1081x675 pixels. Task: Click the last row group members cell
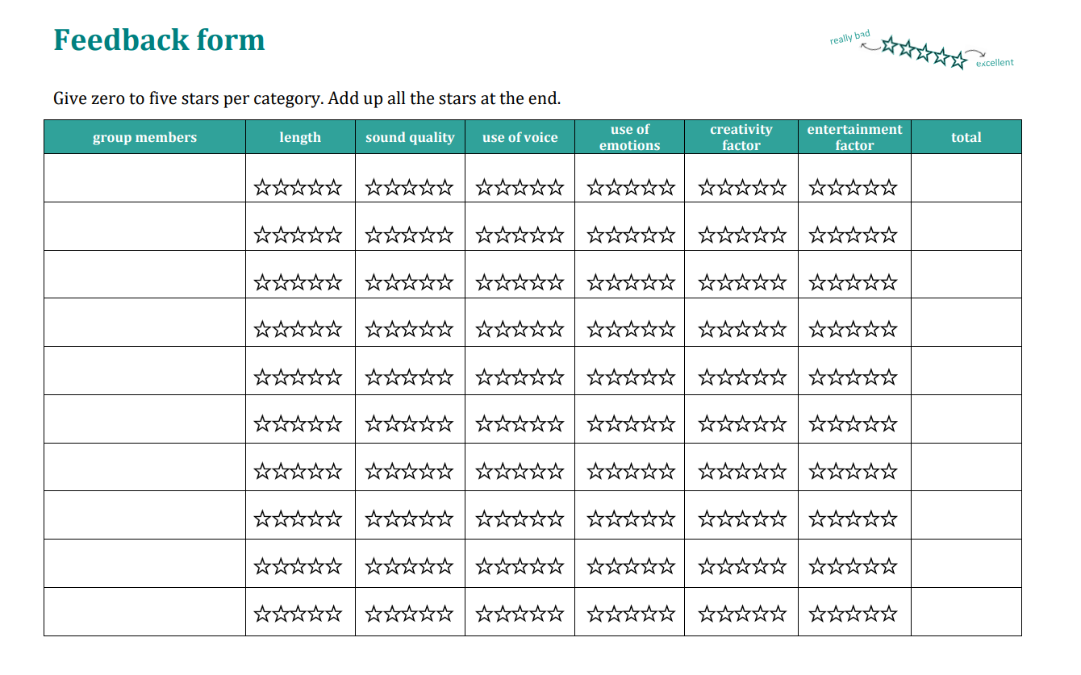coord(144,612)
